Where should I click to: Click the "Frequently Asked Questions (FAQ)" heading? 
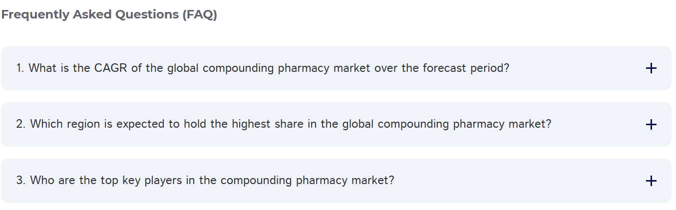[109, 15]
